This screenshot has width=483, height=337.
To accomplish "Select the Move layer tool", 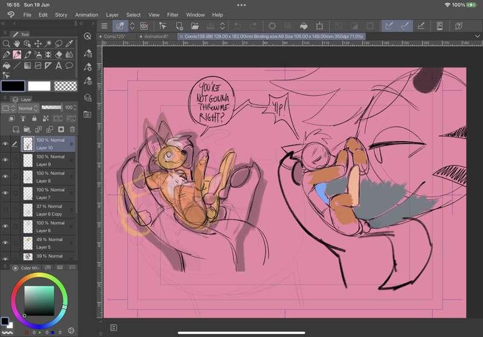I will (x=38, y=43).
